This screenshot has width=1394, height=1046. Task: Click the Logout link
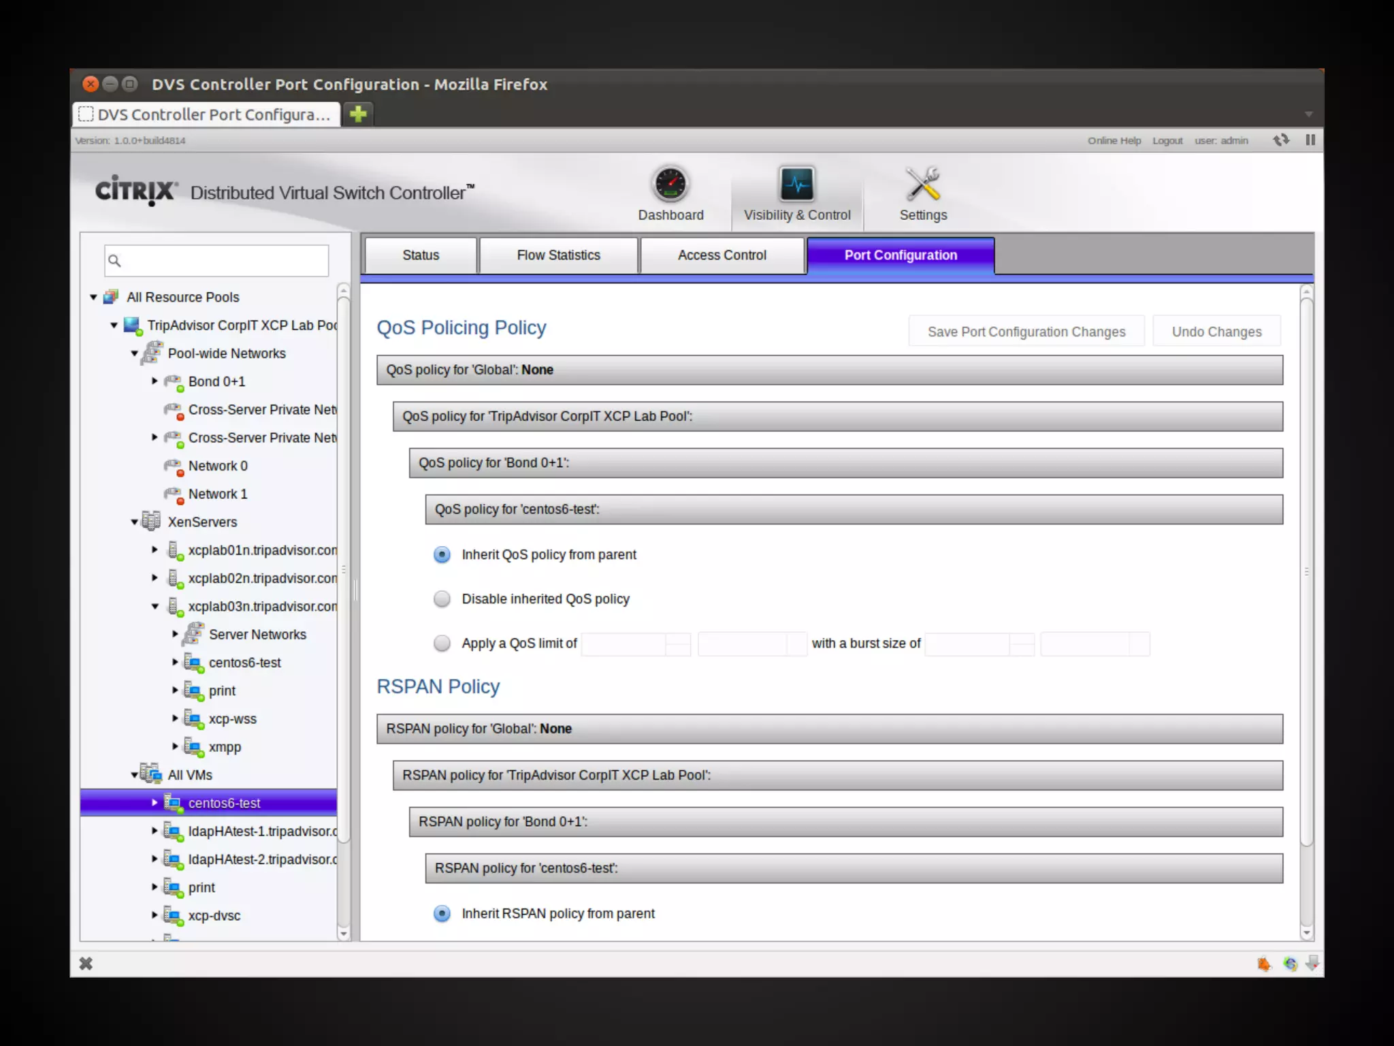1167,140
